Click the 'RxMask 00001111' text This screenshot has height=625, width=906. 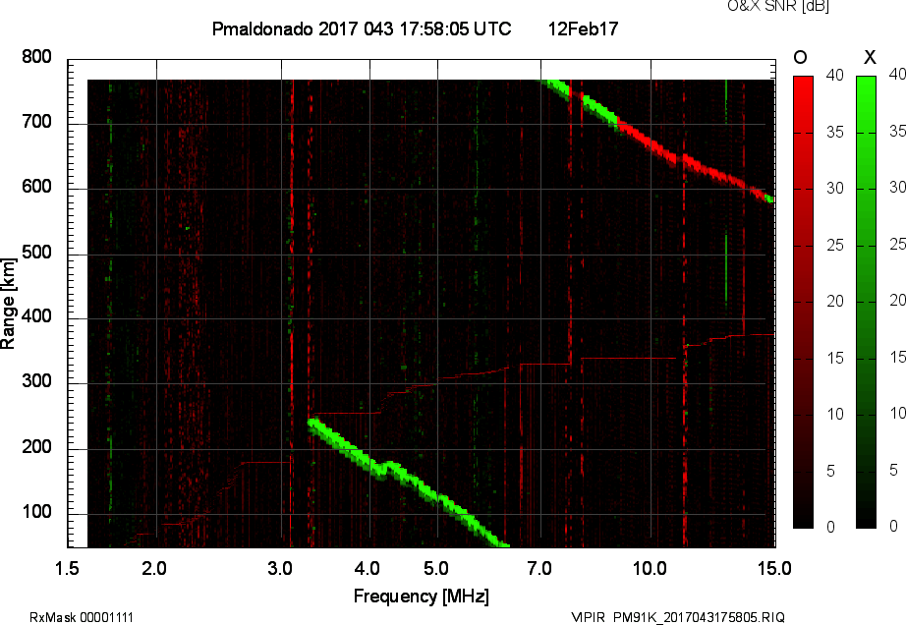tap(82, 617)
